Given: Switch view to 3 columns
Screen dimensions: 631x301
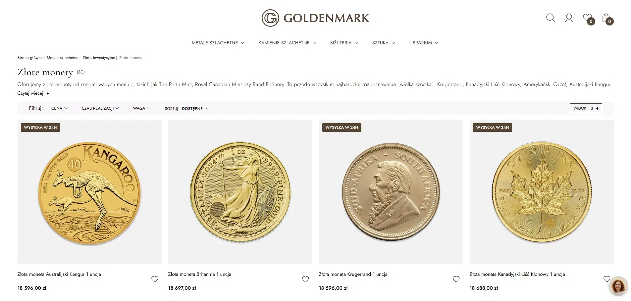Looking at the screenshot, I should 592,108.
